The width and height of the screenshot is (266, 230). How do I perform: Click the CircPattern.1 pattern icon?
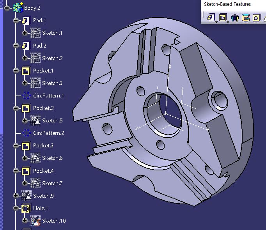tap(26, 96)
